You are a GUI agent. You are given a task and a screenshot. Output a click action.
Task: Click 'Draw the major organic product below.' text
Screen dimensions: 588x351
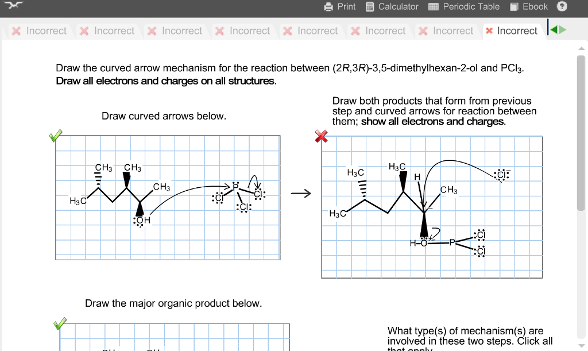point(173,303)
